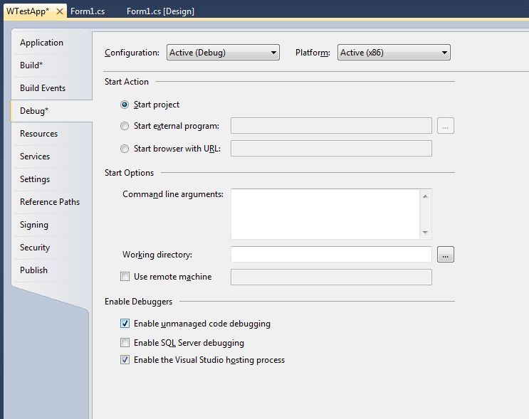Close the WTestApp* document tab
This screenshot has width=529, height=419.
60,11
